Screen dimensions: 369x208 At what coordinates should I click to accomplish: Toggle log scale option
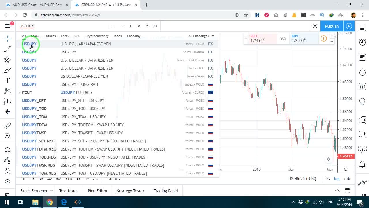[337, 179]
